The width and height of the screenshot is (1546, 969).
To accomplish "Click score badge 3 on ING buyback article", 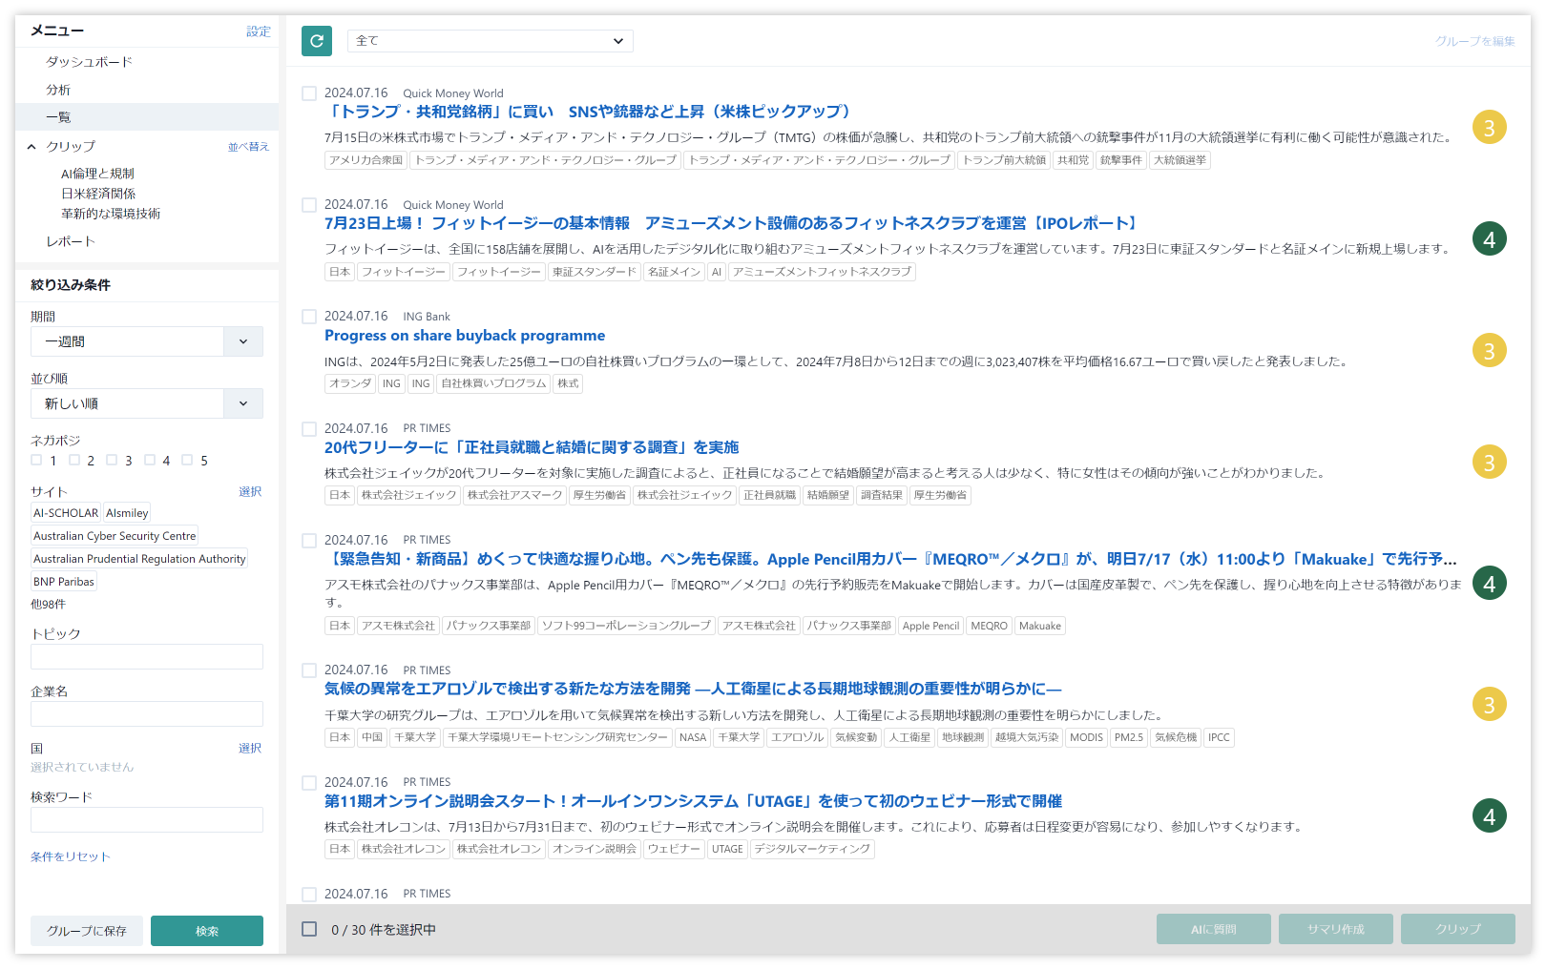I will pyautogui.click(x=1489, y=351).
